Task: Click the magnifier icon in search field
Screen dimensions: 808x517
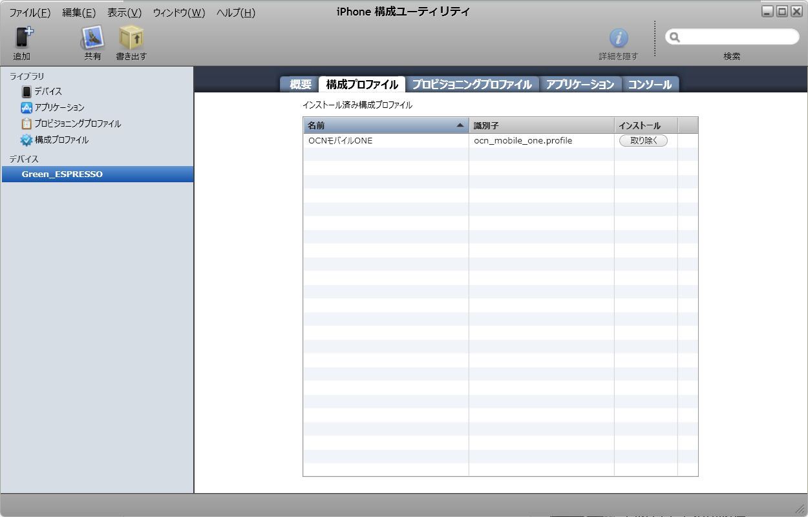Action: (675, 37)
